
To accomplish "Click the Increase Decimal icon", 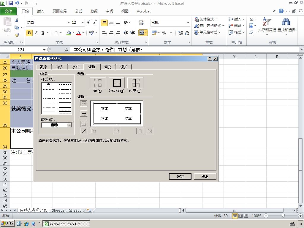I will coord(180,33).
